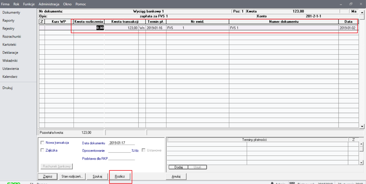Click the Termin pł. column header
Viewport: 366px width, 184px height.
tap(156, 22)
